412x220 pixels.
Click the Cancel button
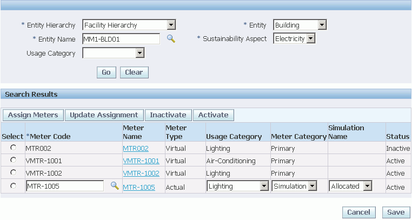coord(358,212)
